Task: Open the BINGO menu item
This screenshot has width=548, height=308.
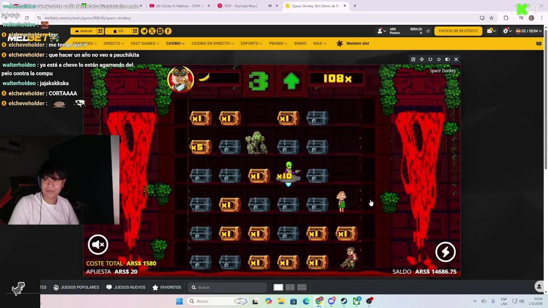Action: (x=300, y=43)
